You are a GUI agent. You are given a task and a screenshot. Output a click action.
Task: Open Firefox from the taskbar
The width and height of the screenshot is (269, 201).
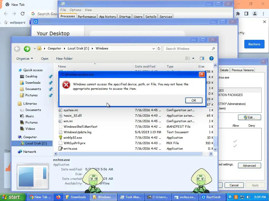tap(59, 197)
